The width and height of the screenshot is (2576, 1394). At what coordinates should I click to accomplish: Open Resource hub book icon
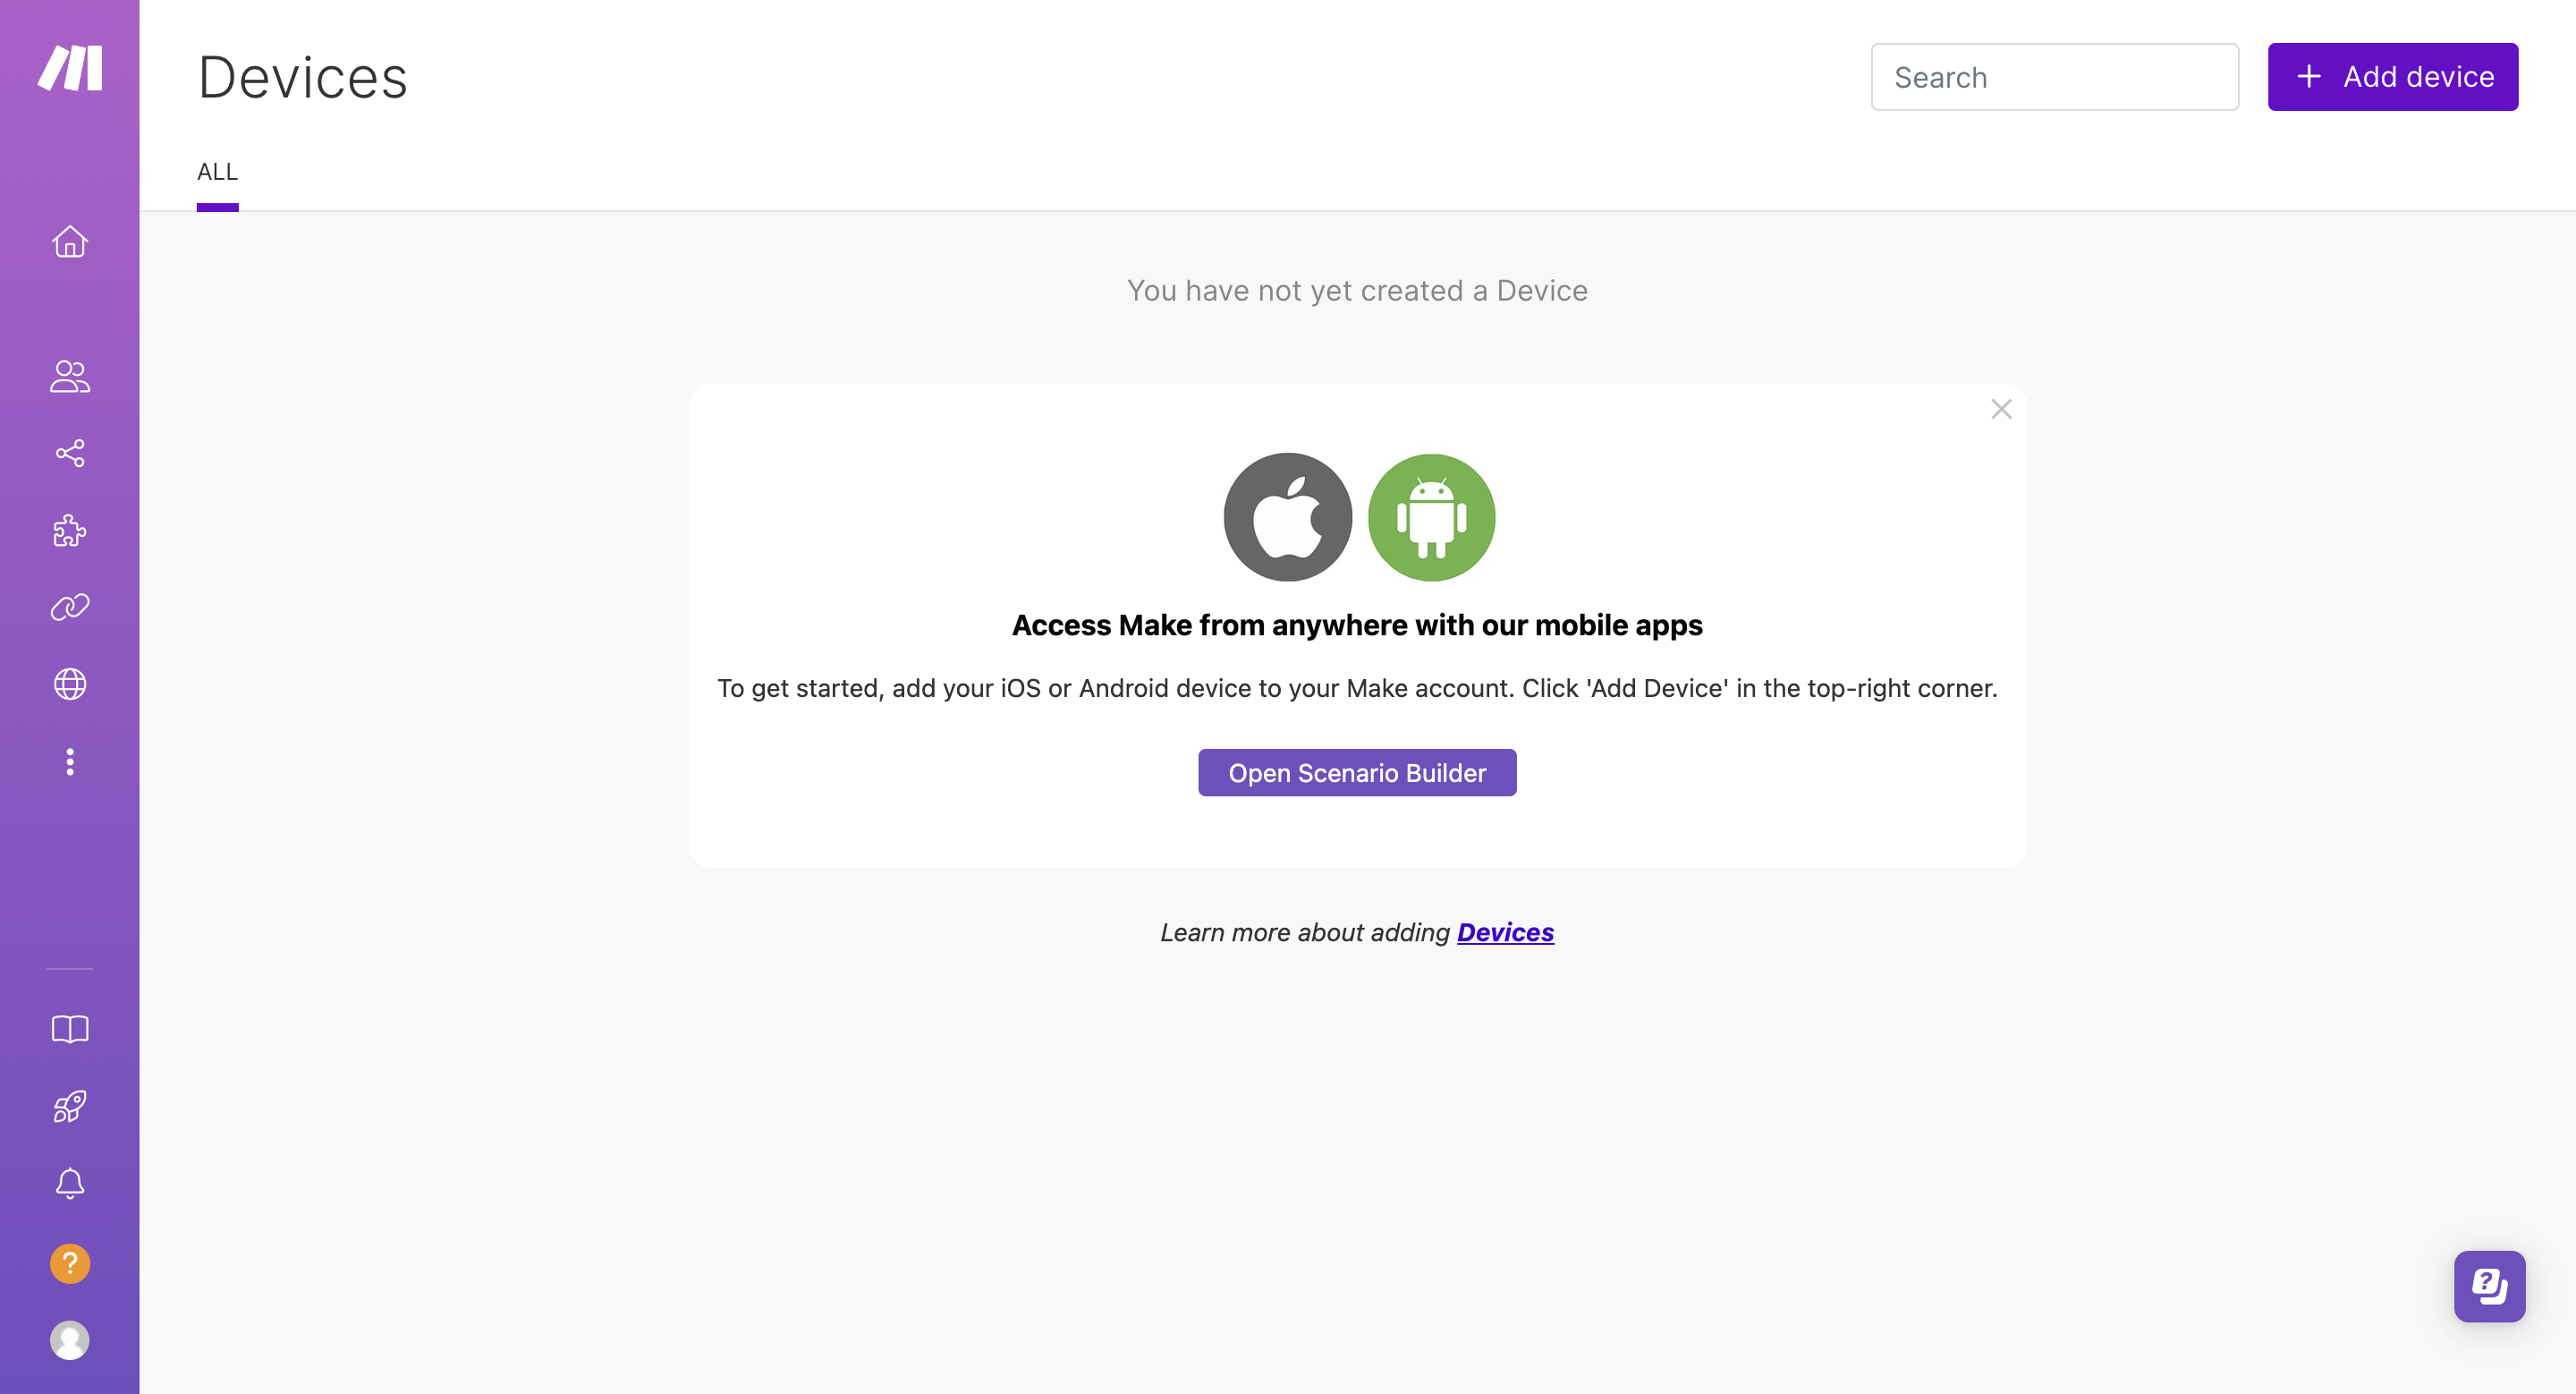pos(70,1029)
